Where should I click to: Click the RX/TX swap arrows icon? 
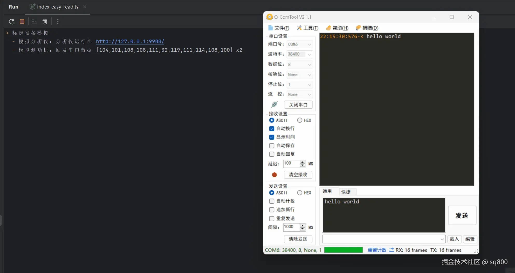(391, 250)
